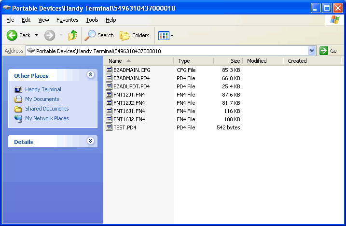Maximize the explorer window
Image resolution: width=346 pixels, height=226 pixels.
coord(327,8)
